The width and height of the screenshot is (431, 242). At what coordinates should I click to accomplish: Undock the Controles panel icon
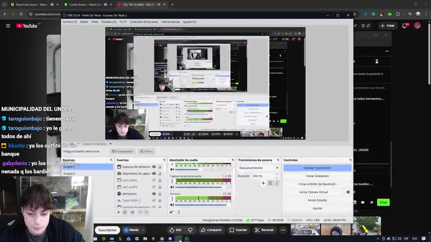pyautogui.click(x=351, y=160)
